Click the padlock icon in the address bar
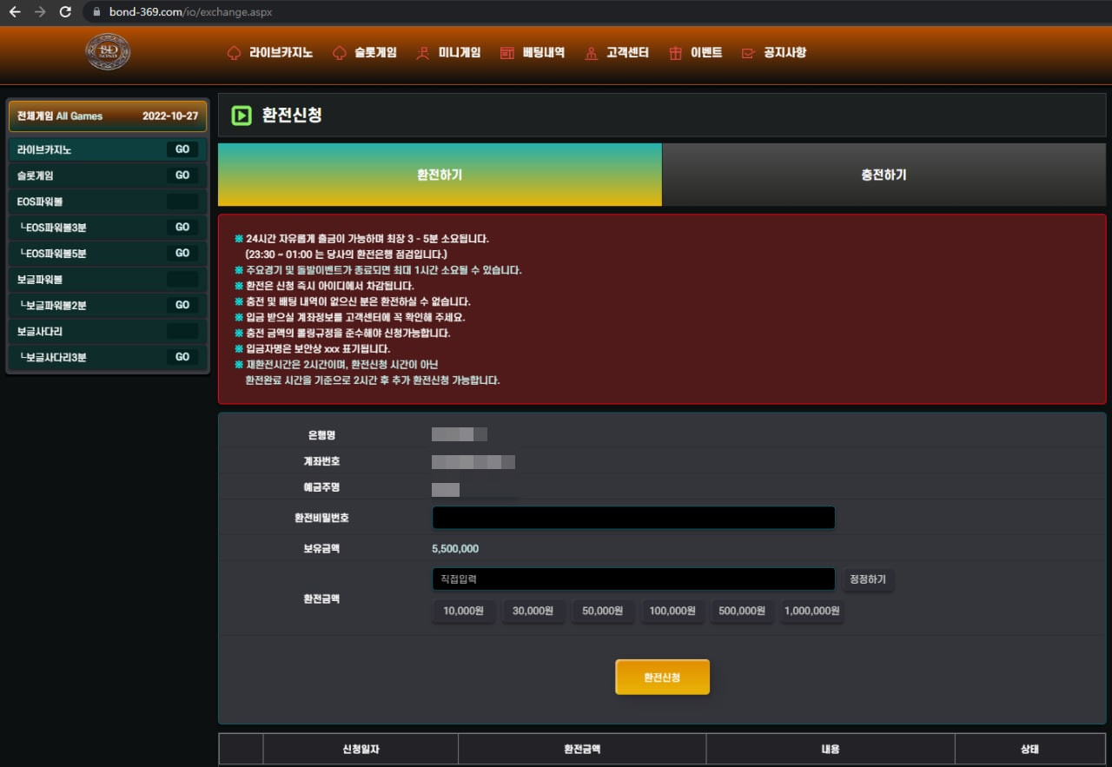The height and width of the screenshot is (767, 1112). point(96,12)
